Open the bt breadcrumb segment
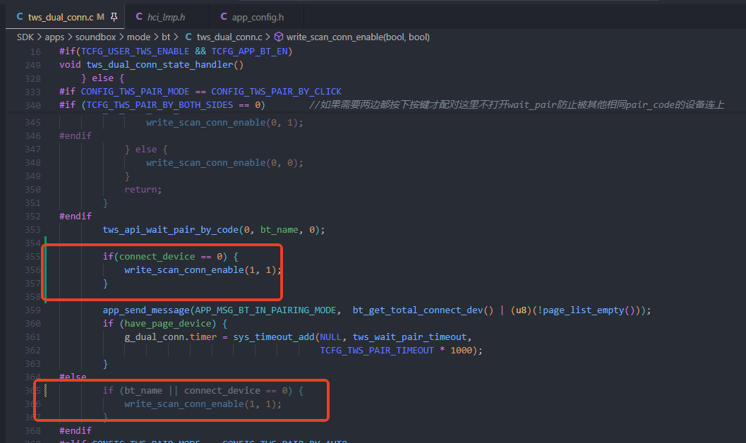The width and height of the screenshot is (746, 443). tap(166, 37)
